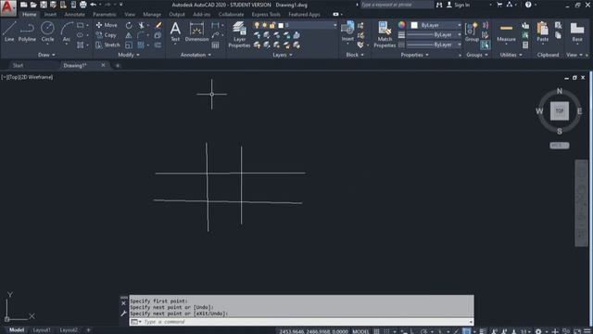Open the AutoCAD application menu button

pos(8,8)
